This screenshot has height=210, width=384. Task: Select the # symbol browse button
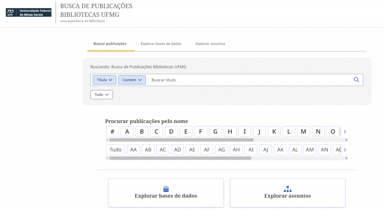(112, 132)
